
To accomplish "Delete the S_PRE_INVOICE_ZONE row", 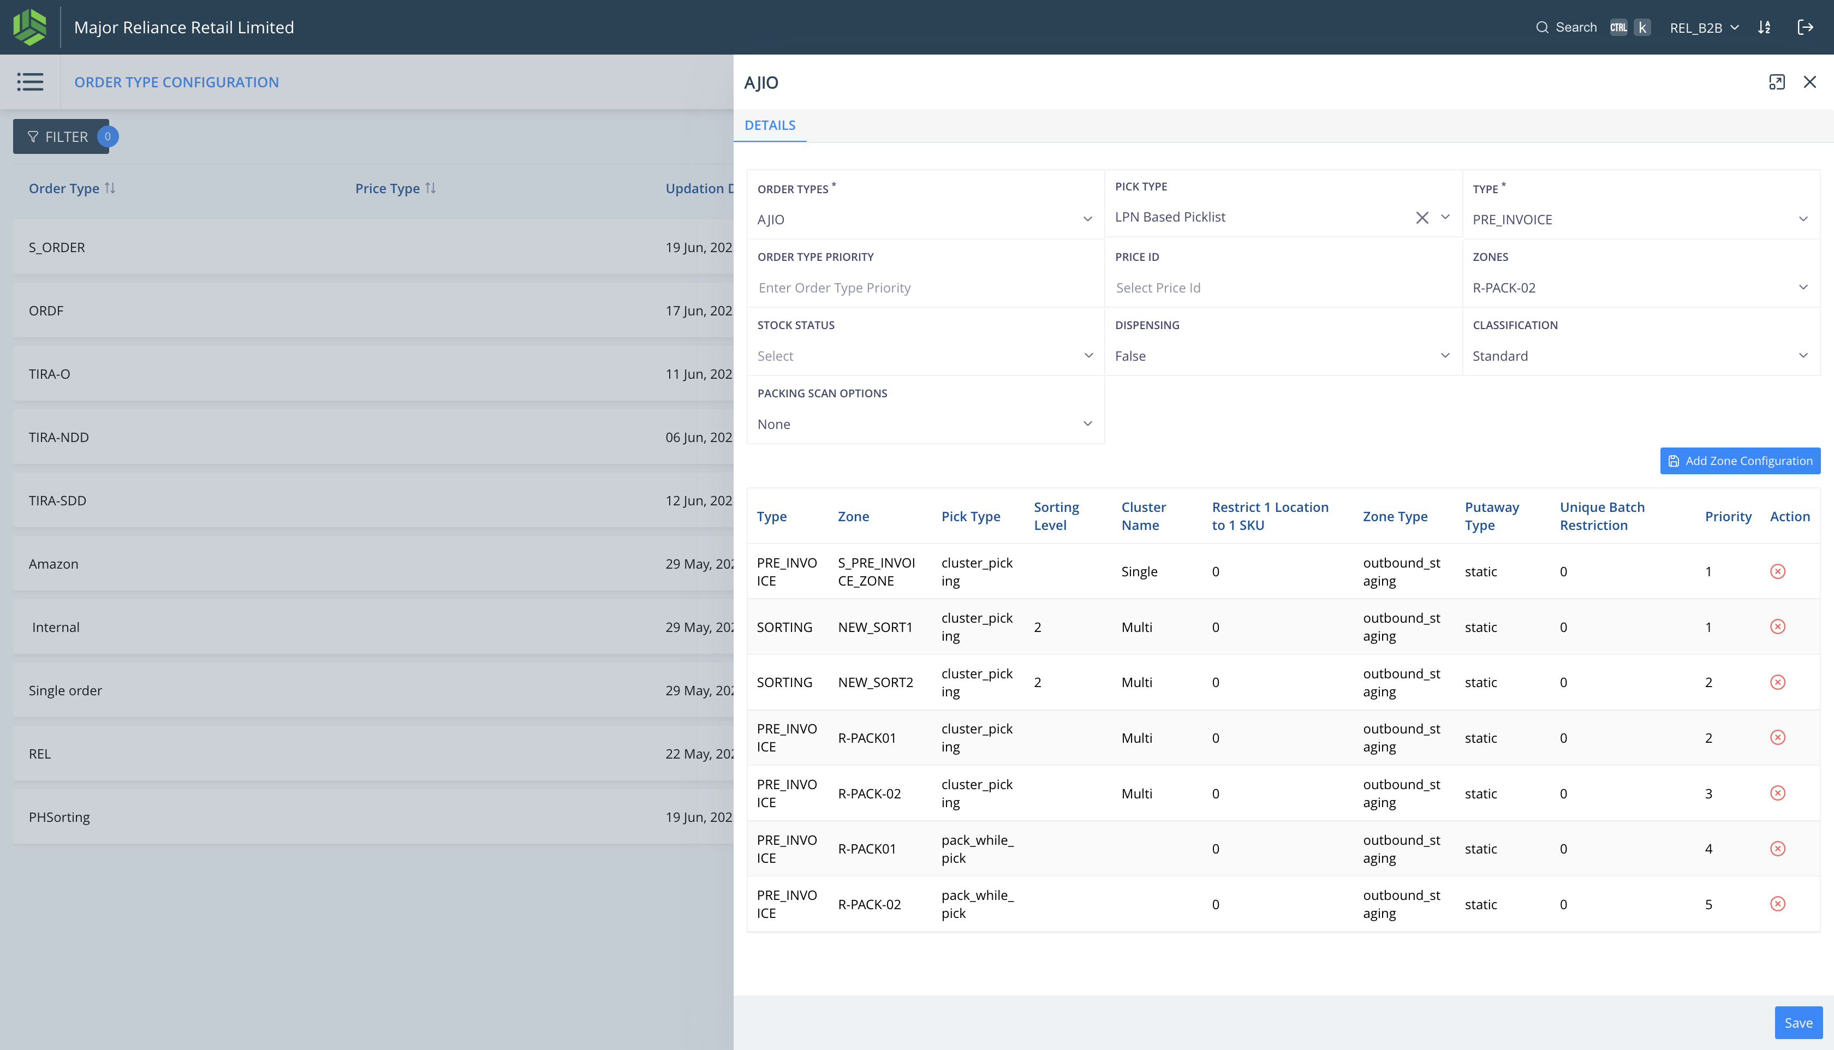I will tap(1777, 571).
